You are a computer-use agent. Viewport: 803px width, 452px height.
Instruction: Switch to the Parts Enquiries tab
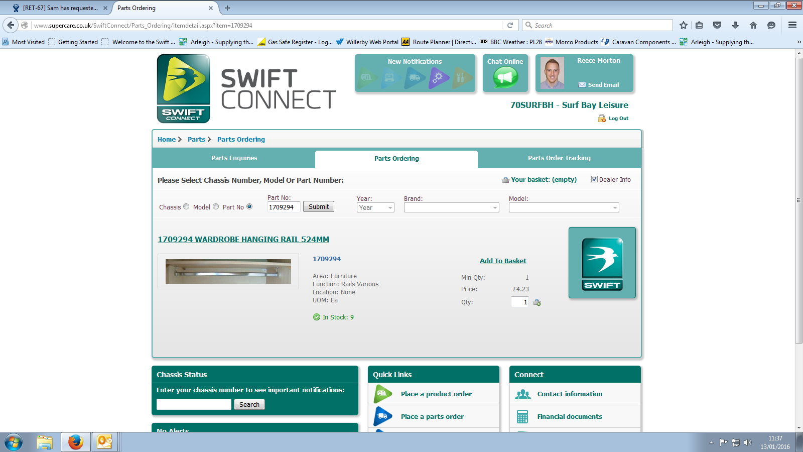[x=234, y=158]
